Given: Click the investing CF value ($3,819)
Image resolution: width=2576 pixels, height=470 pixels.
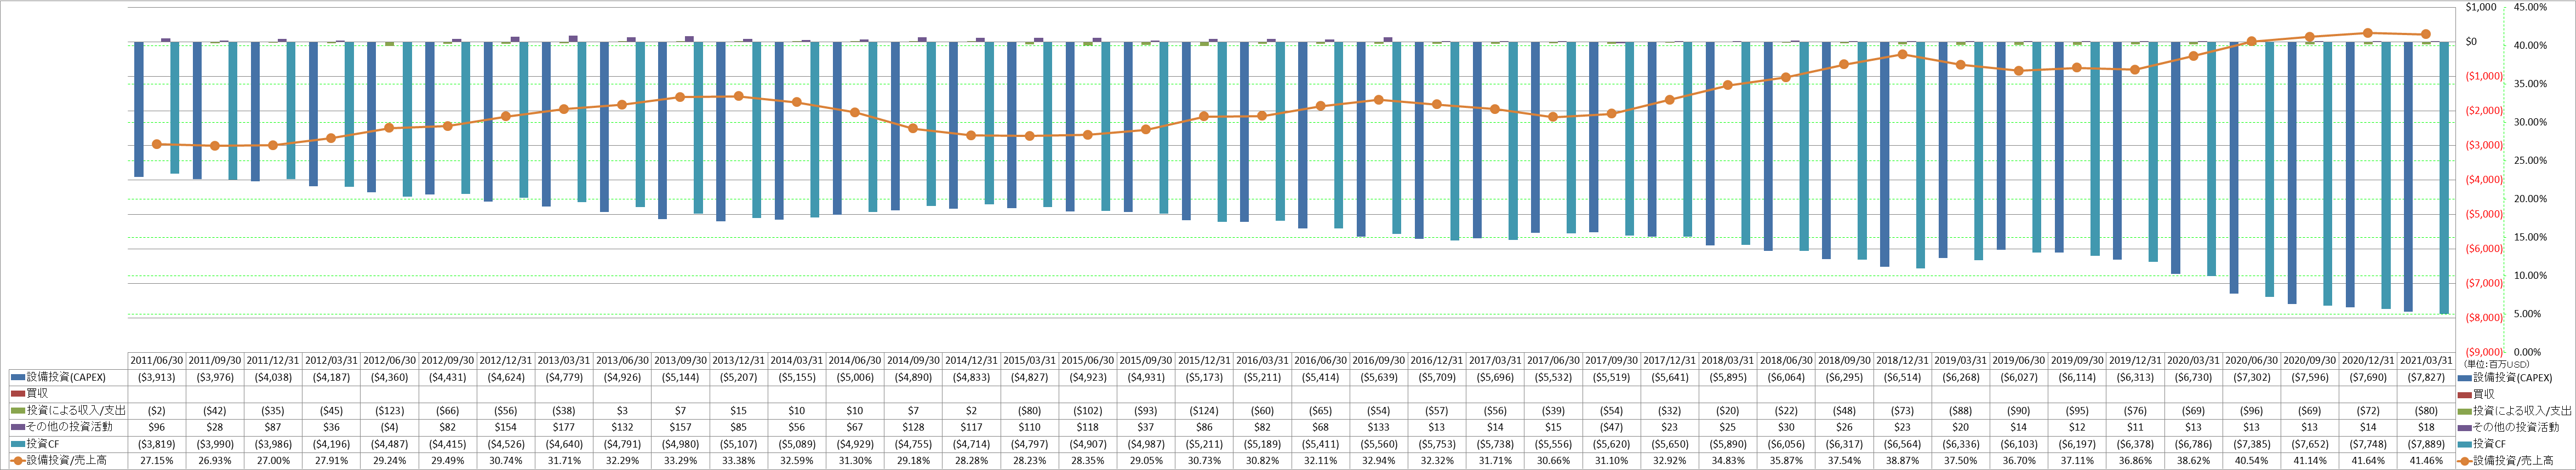Looking at the screenshot, I should coord(156,444).
